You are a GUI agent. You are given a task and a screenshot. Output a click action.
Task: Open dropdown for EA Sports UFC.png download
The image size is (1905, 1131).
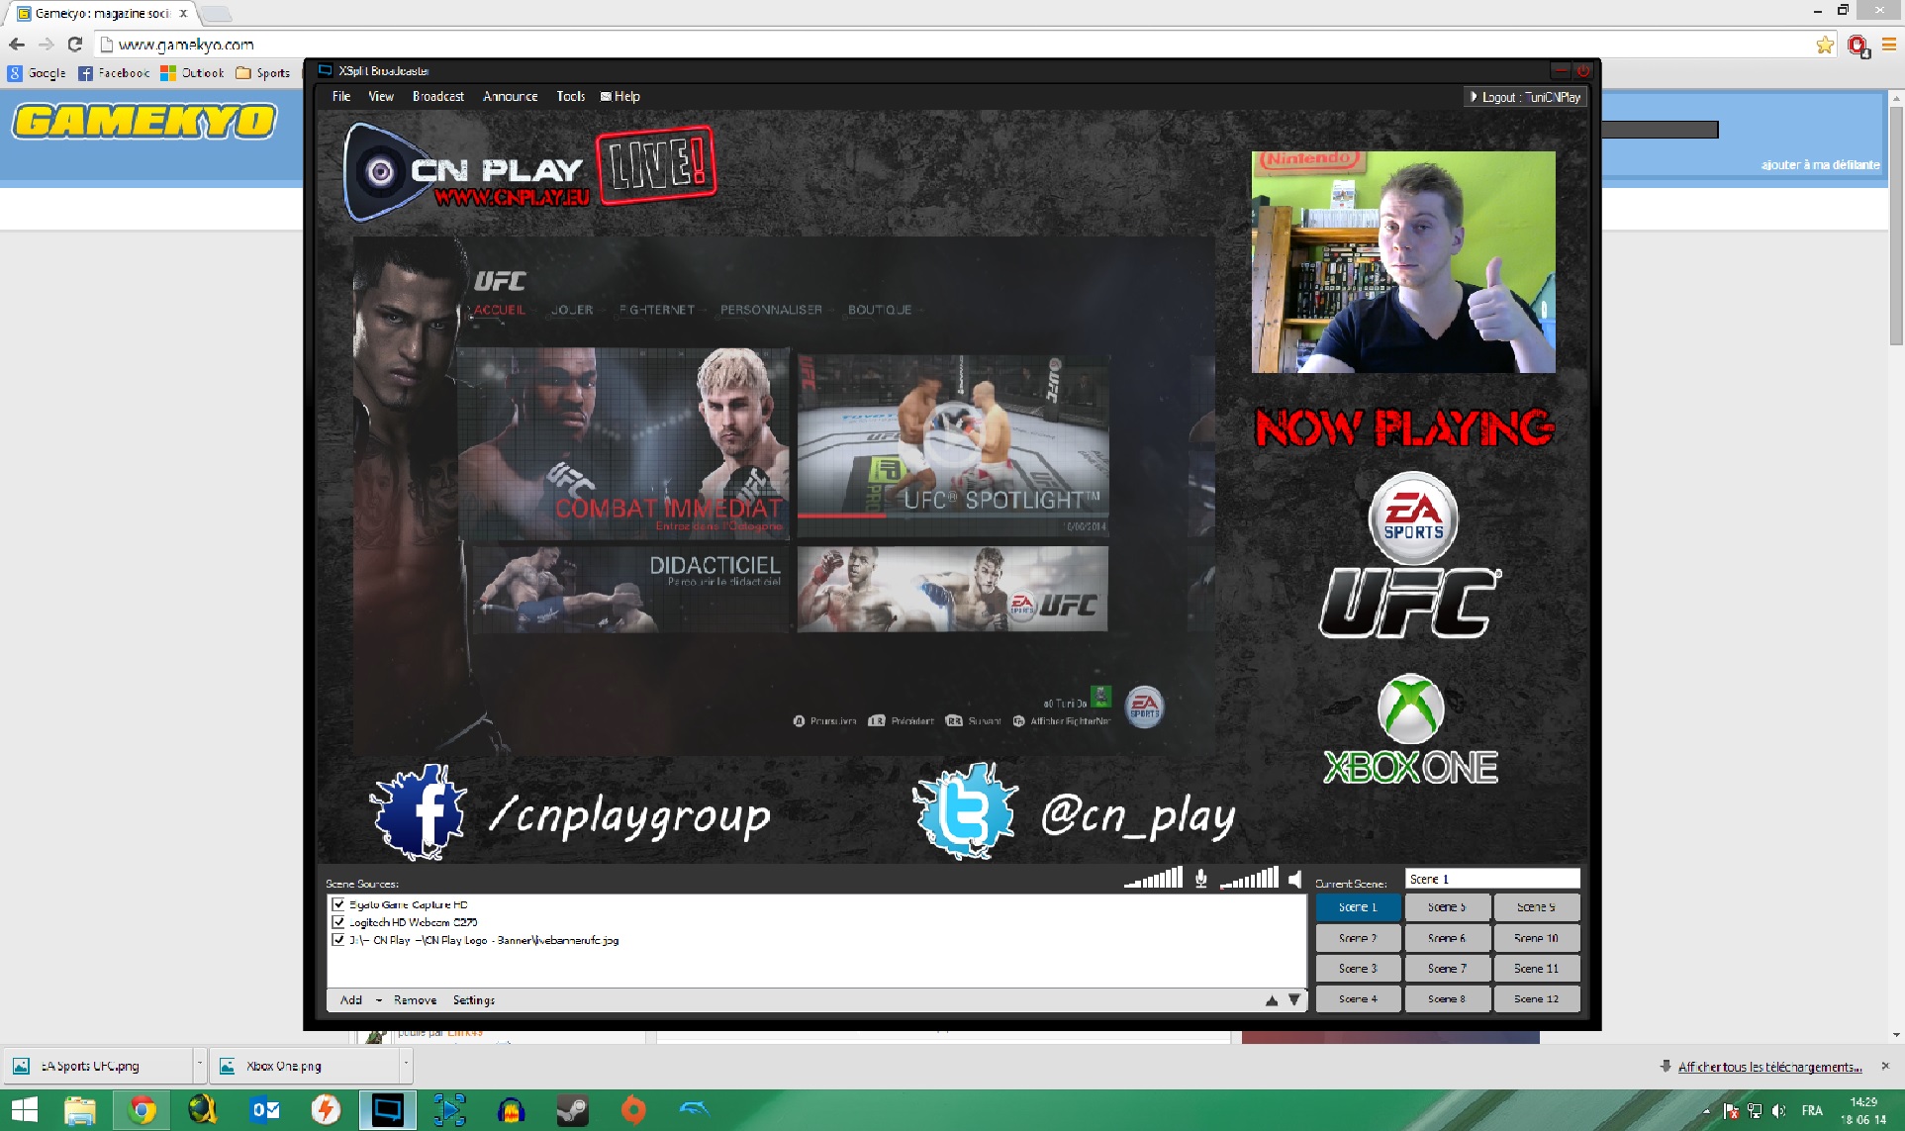(x=199, y=1066)
